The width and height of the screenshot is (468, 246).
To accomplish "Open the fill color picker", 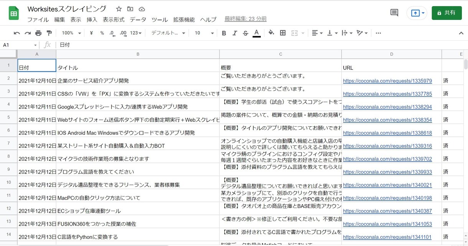I will (271, 33).
